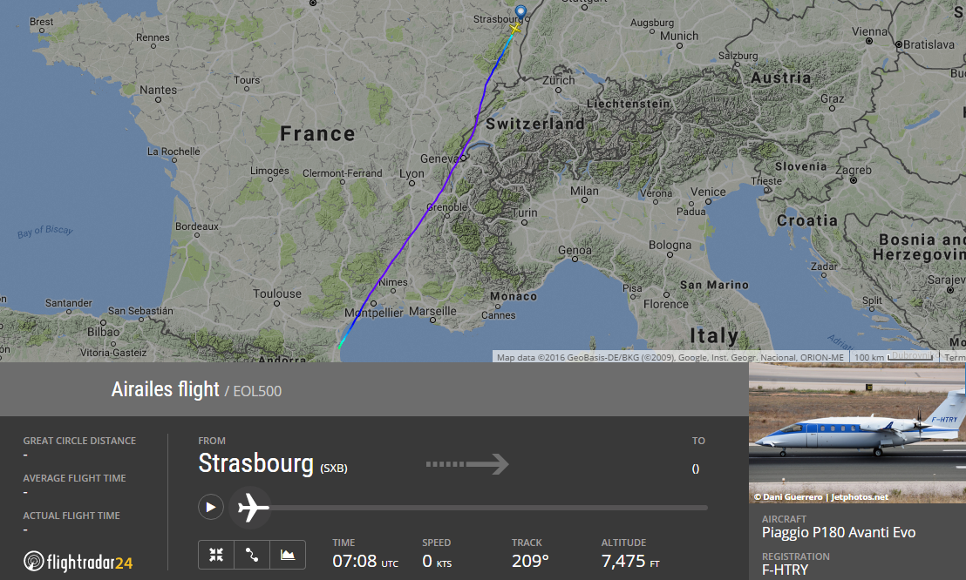The height and width of the screenshot is (580, 966).
Task: Select the F-HTRY registration text
Action: 785,570
